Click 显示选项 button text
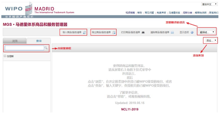This screenshot has width=220, height=121. pos(184,32)
